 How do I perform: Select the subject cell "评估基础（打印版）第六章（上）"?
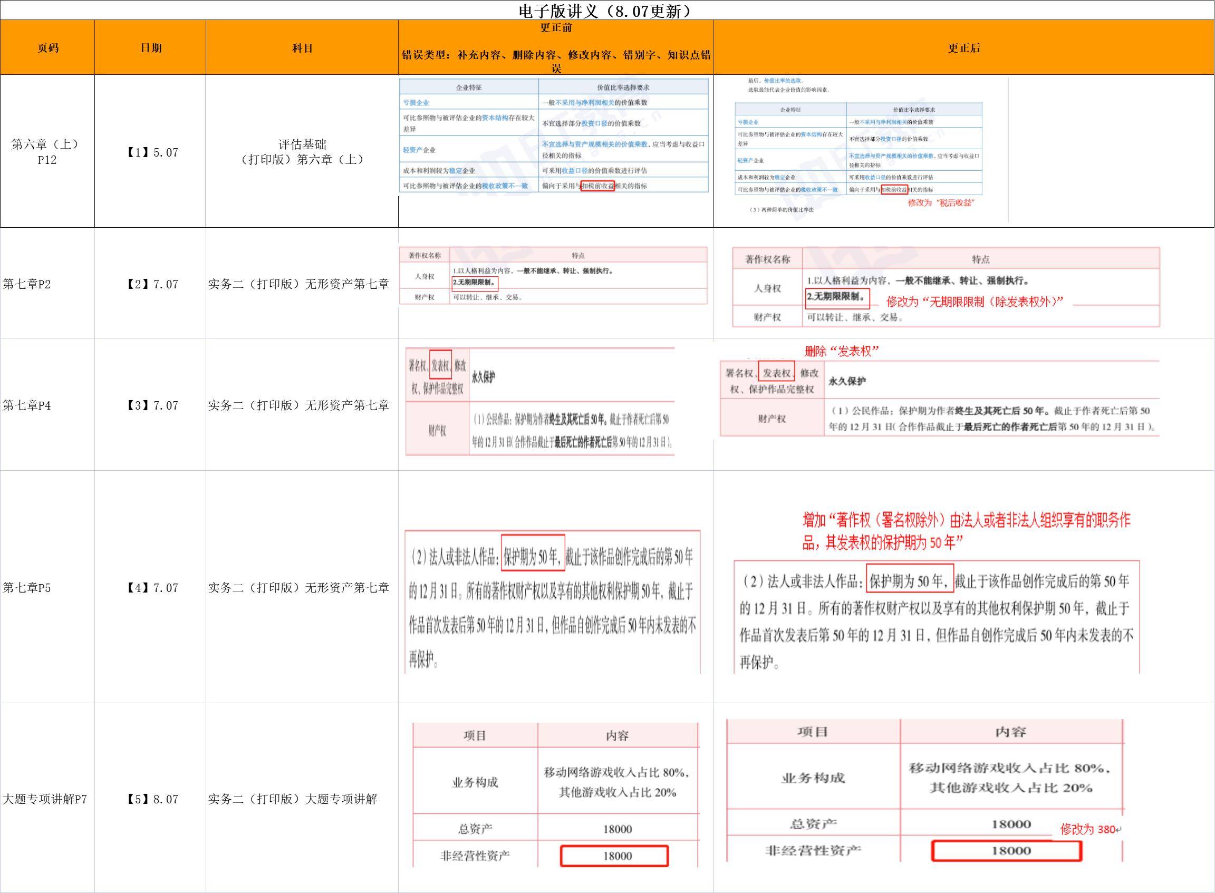tap(302, 151)
